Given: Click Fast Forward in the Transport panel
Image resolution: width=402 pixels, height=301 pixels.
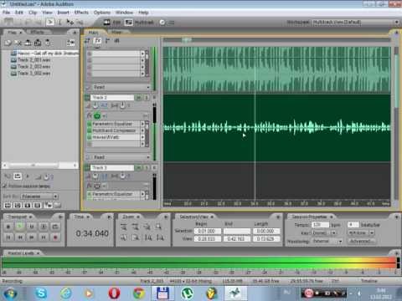Looking at the screenshot, I should click(x=32, y=237).
